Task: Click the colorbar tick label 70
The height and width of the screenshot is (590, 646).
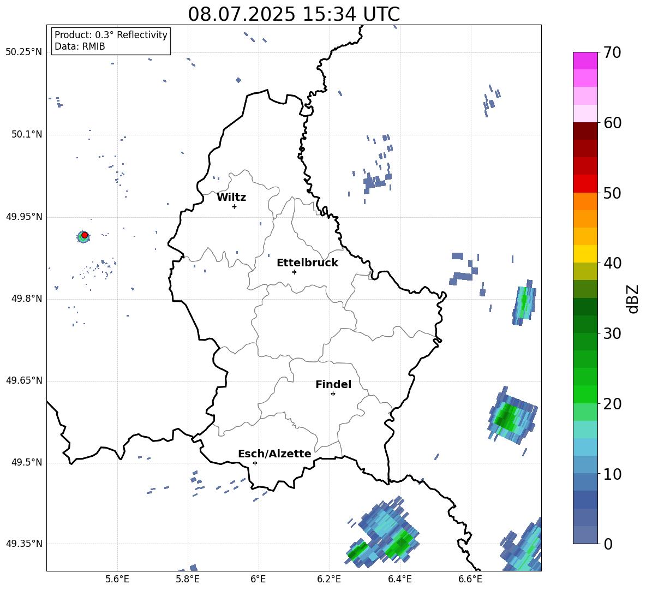Action: 613,52
